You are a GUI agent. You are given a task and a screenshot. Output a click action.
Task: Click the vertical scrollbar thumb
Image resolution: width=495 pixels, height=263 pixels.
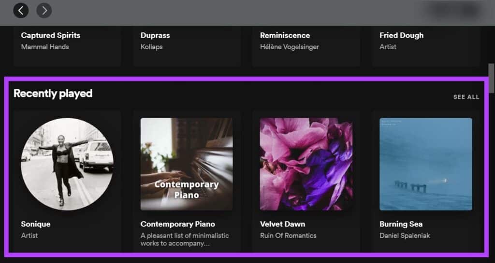[491, 78]
